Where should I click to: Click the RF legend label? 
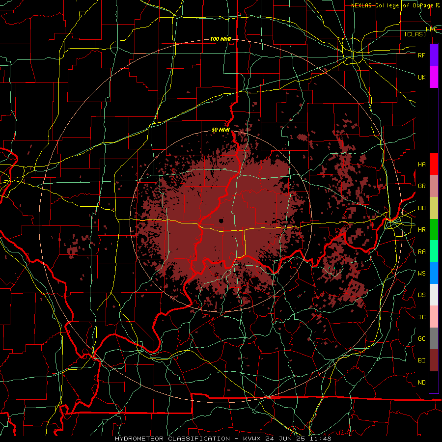tap(421, 55)
